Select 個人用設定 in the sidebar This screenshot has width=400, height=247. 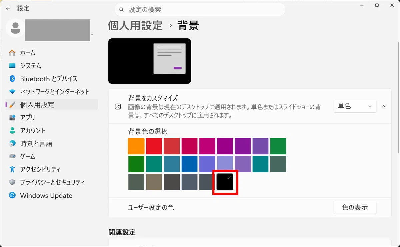(52, 104)
